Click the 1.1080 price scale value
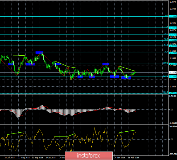Screen dimensions: 177x160 point(173,87)
